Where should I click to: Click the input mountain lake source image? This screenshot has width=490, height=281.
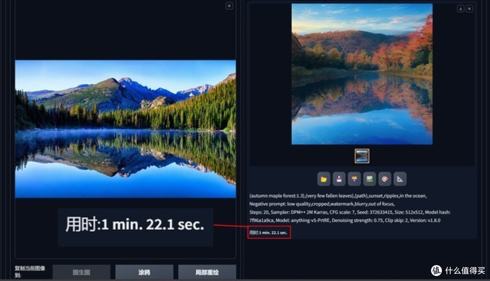coord(125,129)
